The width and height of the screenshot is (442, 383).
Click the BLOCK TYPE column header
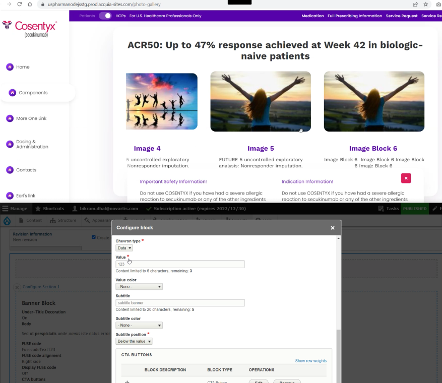point(220,370)
